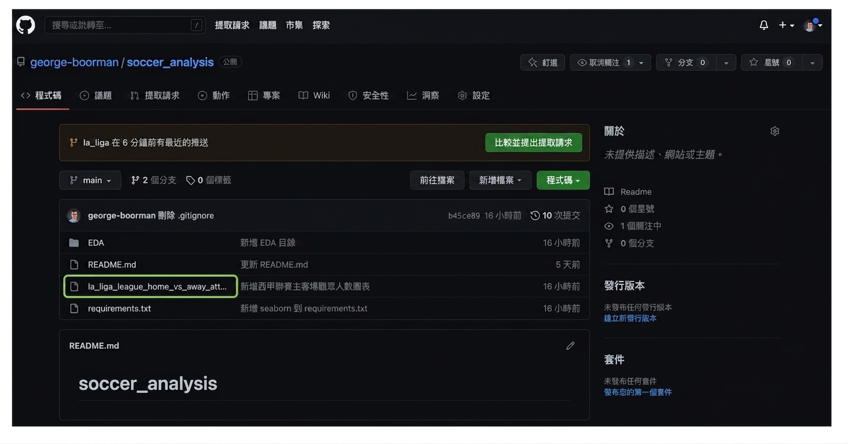Click the README.md file icon
Viewport: 848px width, 444px height.
(x=74, y=265)
